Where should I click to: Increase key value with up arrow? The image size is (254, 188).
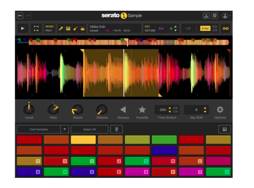coord(175,27)
